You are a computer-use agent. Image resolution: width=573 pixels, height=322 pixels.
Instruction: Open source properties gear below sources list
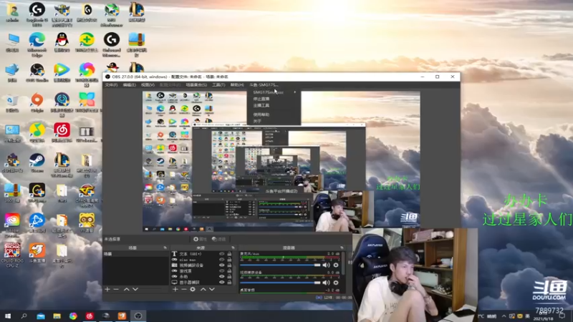193,289
